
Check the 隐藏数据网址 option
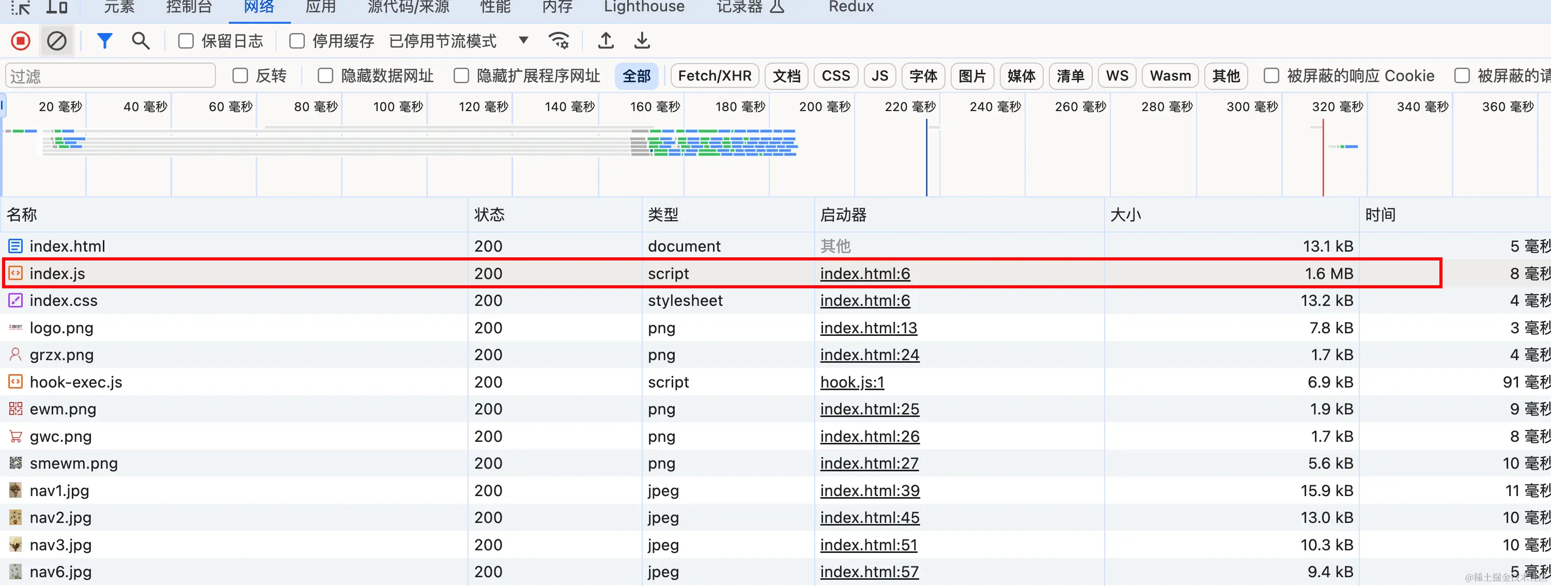325,76
